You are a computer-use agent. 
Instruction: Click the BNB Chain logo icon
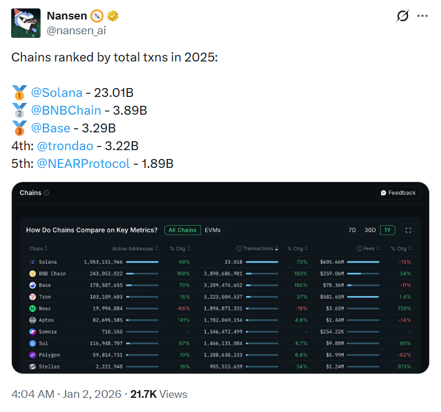pyautogui.click(x=33, y=274)
